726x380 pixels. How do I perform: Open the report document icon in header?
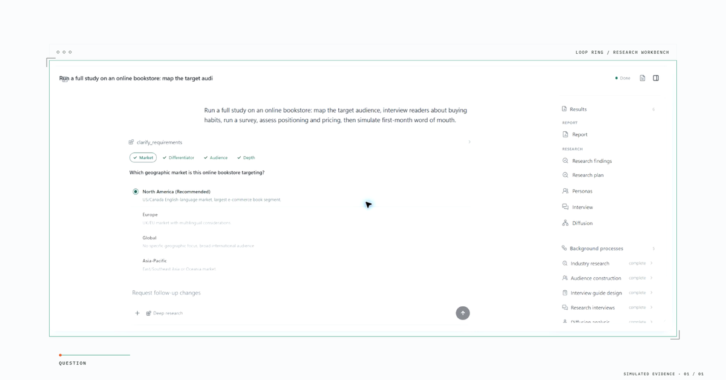click(x=643, y=78)
